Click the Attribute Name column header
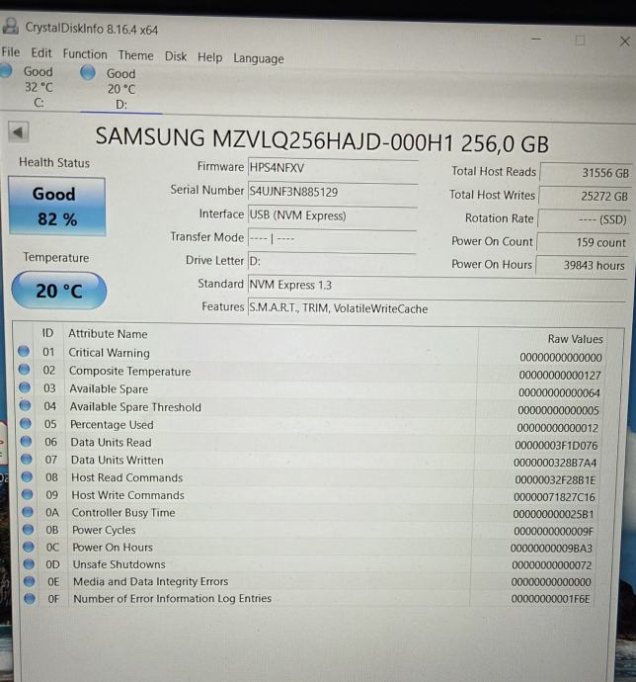 [108, 334]
